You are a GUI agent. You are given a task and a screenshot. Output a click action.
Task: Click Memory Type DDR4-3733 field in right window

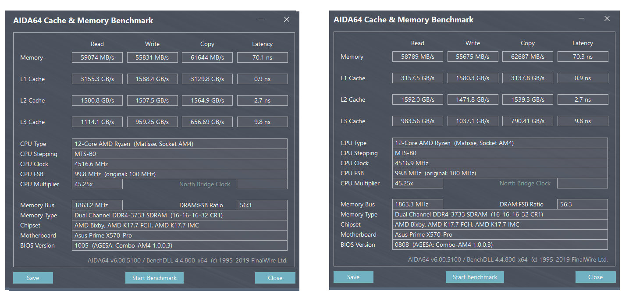[500, 214]
